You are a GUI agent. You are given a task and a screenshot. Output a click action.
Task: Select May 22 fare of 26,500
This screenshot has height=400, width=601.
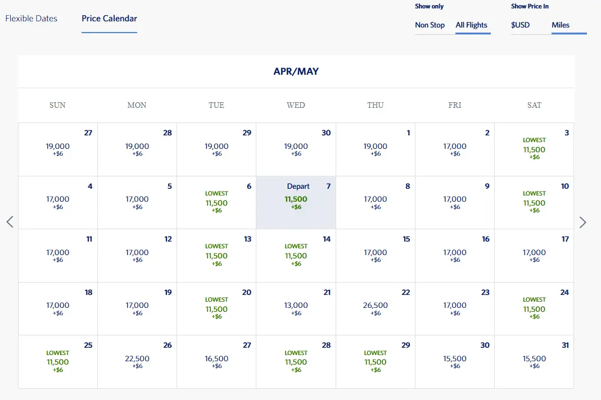point(375,309)
